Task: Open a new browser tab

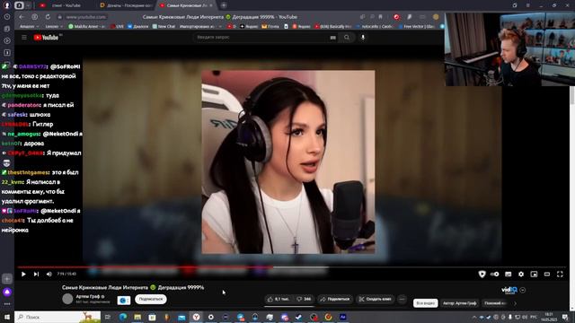Action: [224, 5]
